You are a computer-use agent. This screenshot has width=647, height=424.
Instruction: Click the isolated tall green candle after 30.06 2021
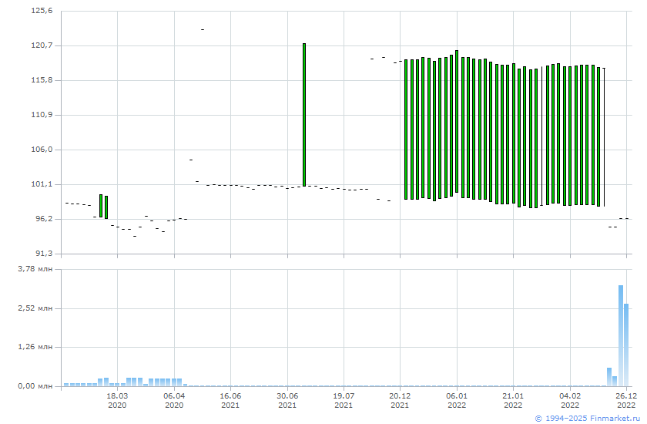click(304, 115)
